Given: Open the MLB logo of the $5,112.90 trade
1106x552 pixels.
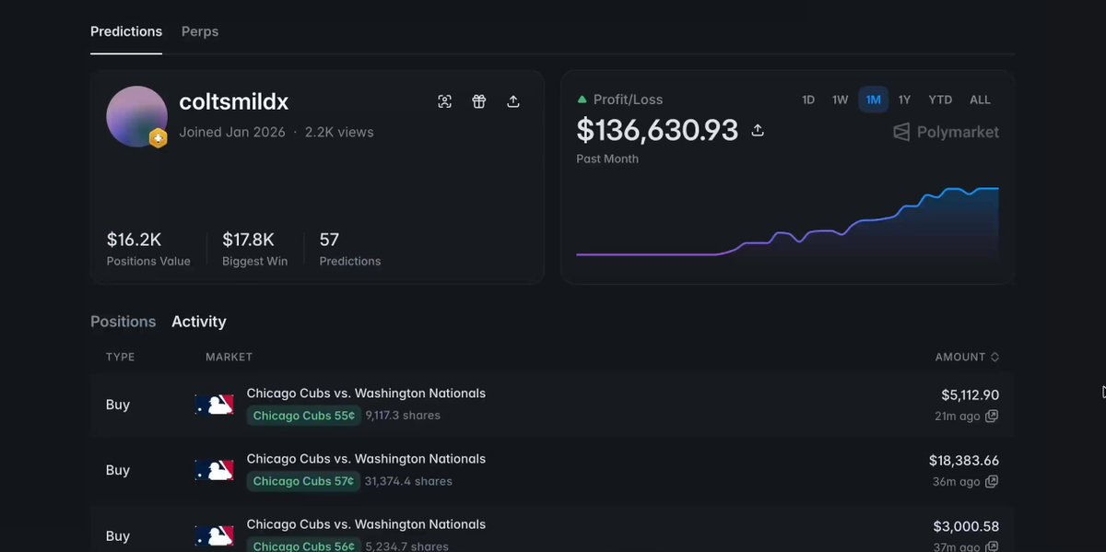Looking at the screenshot, I should pos(214,405).
